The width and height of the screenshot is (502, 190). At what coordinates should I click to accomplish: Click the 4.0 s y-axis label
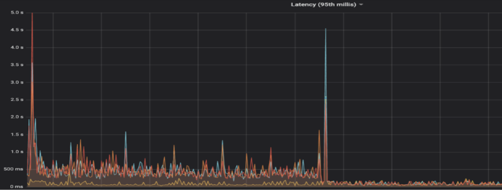point(17,47)
